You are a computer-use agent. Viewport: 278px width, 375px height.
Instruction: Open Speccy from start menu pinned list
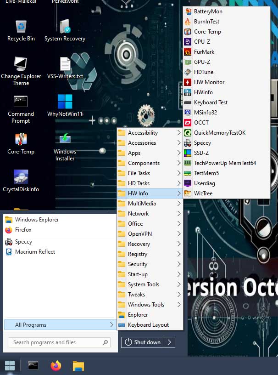pos(59,242)
